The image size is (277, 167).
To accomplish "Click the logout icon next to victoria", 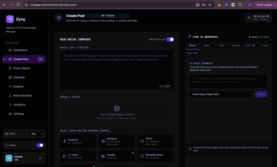I will pyautogui.click(x=40, y=158).
